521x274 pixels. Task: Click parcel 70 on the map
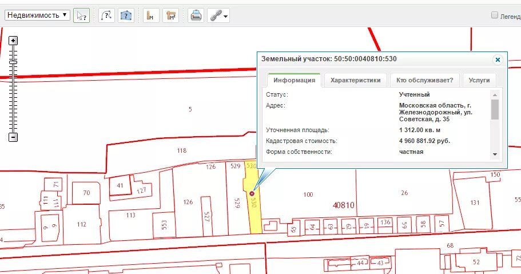pyautogui.click(x=86, y=193)
